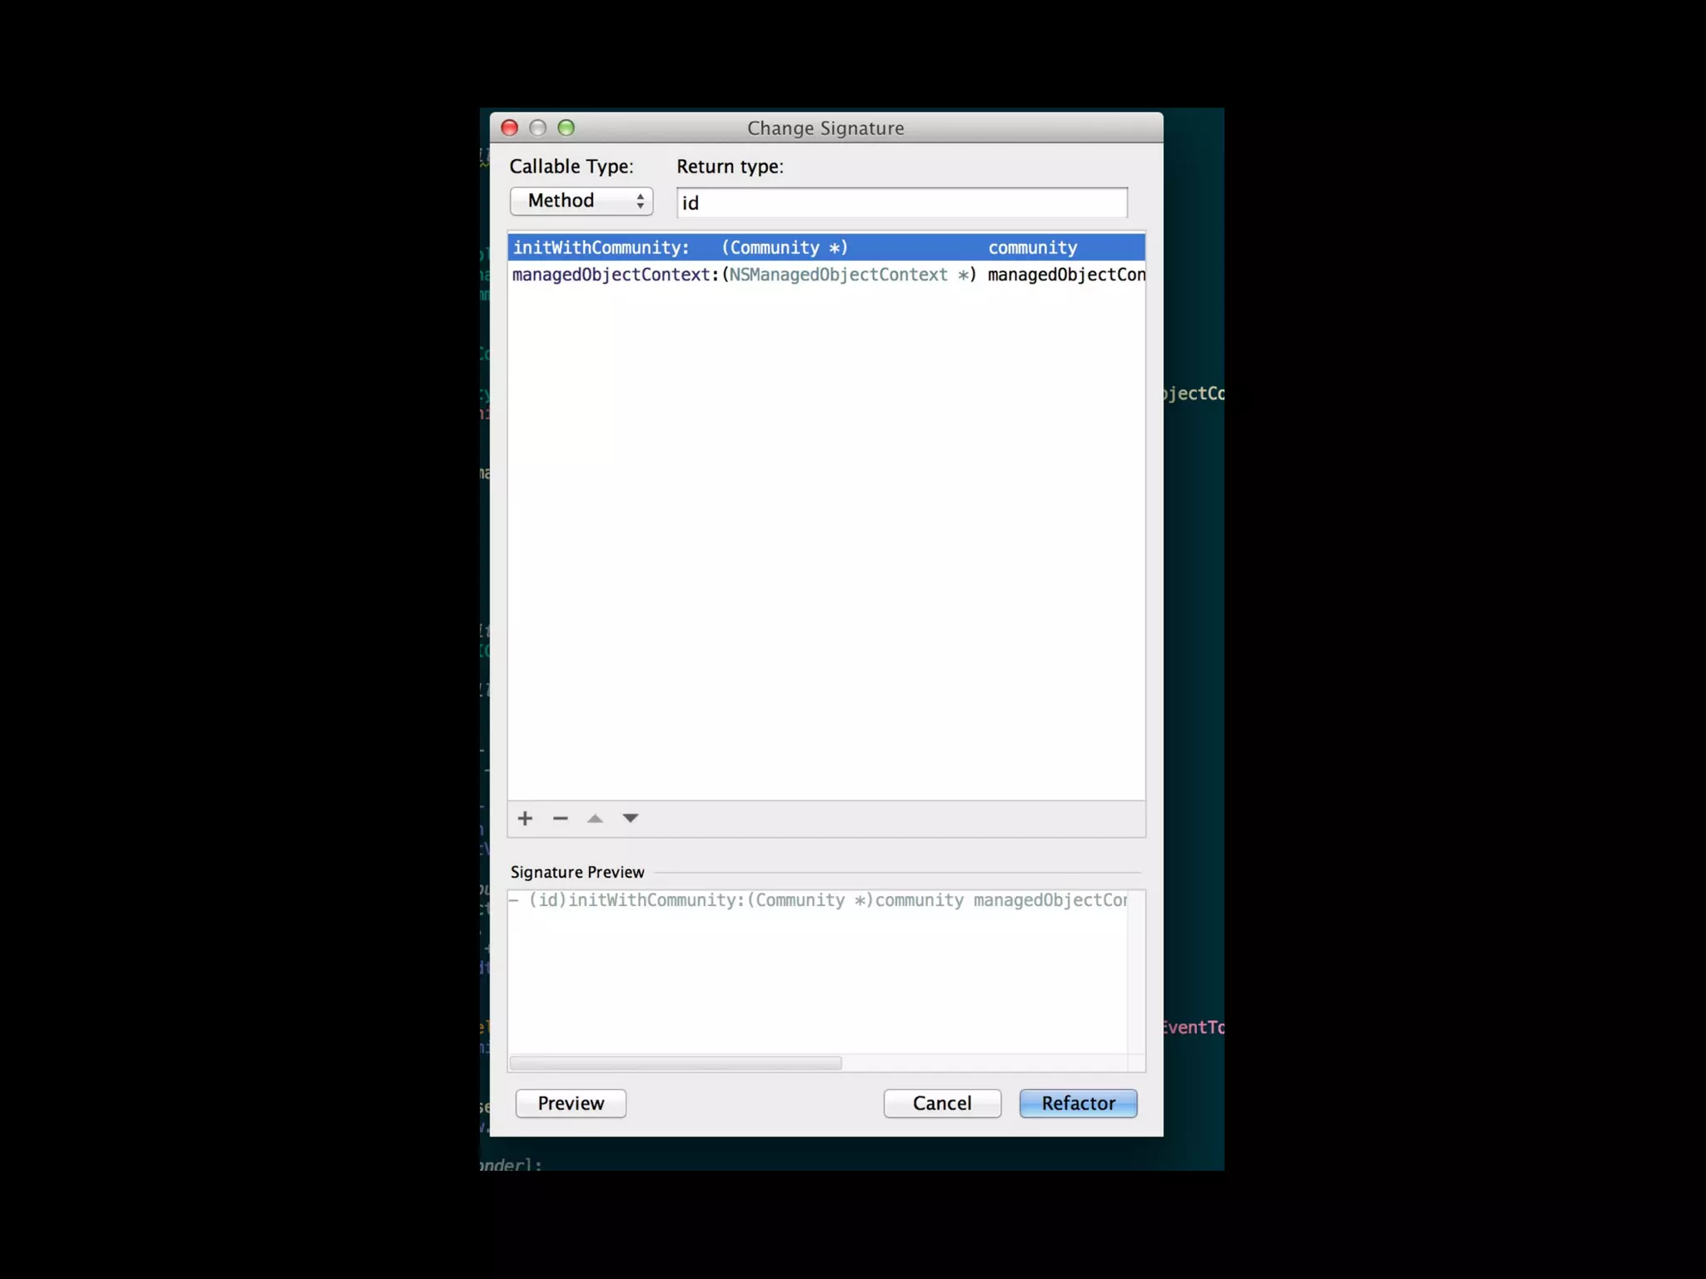The image size is (1706, 1279).
Task: Click the gray minimize window button
Action: click(538, 127)
